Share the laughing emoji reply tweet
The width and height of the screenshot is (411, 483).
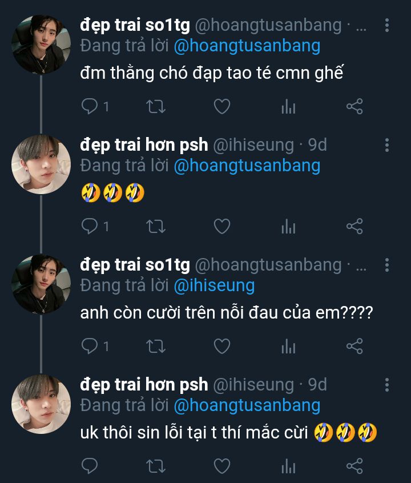[354, 227]
